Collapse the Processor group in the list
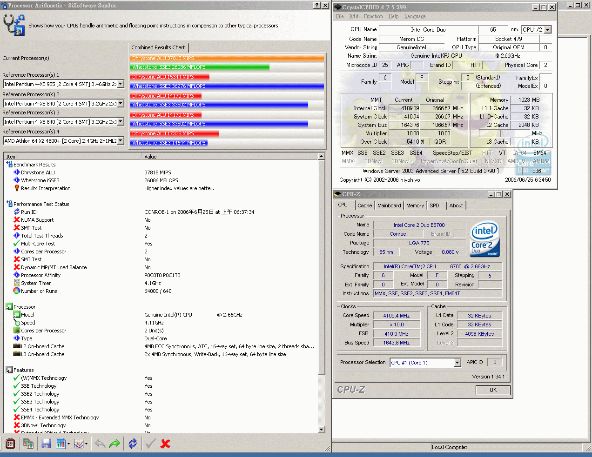 coord(9,307)
